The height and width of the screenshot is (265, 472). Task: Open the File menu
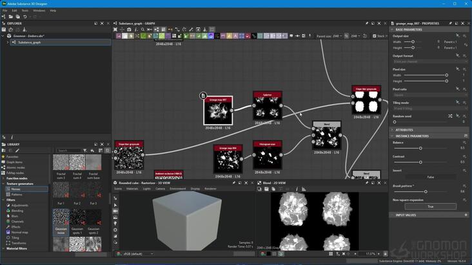click(x=5, y=10)
